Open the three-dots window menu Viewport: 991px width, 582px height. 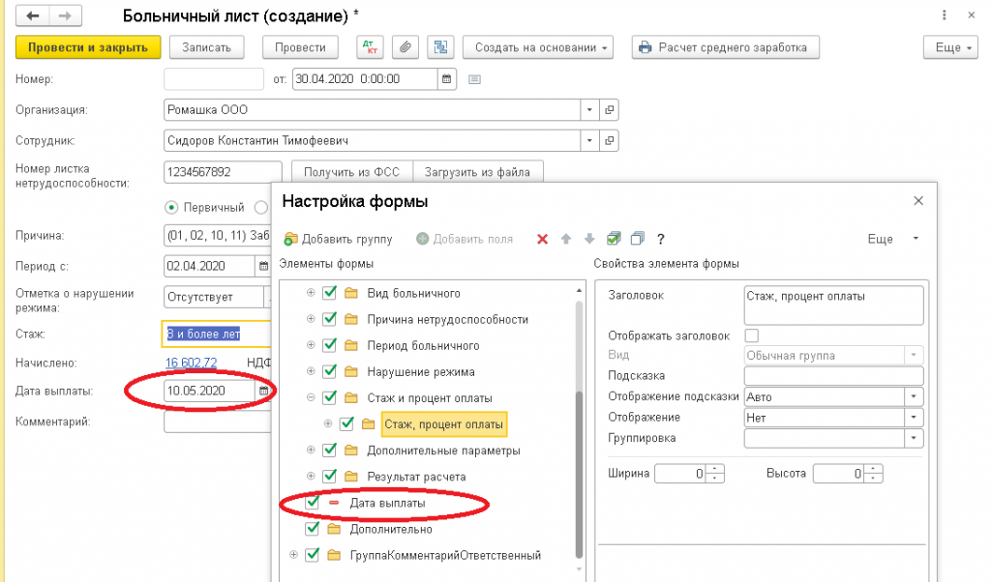click(945, 15)
